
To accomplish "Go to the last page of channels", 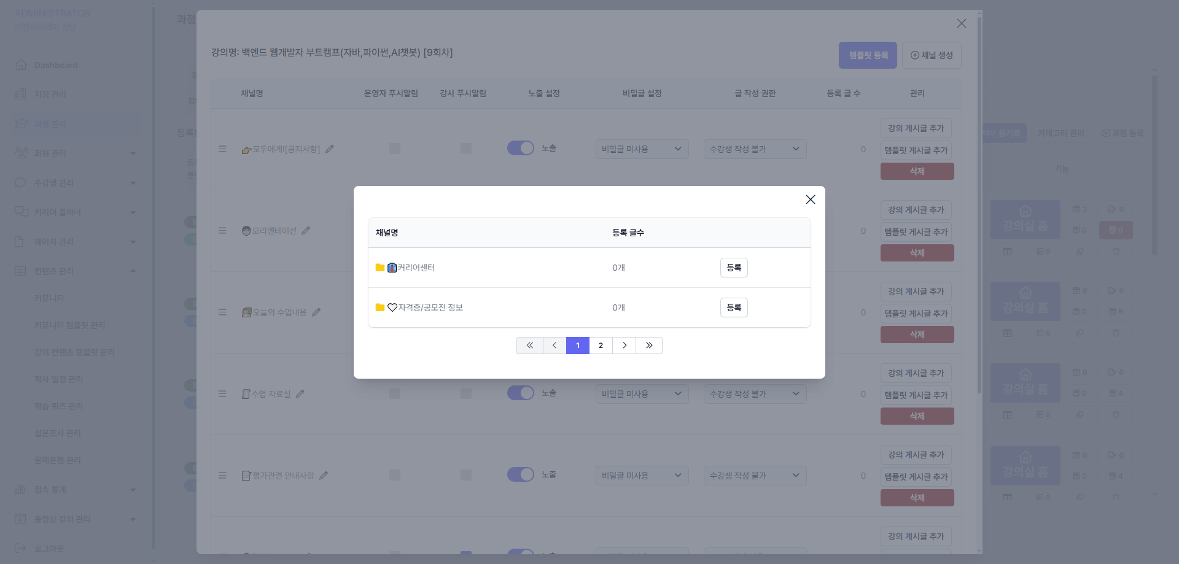I will [649, 346].
